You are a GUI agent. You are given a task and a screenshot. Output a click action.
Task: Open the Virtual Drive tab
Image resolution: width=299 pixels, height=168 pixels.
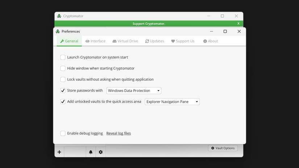point(125,41)
